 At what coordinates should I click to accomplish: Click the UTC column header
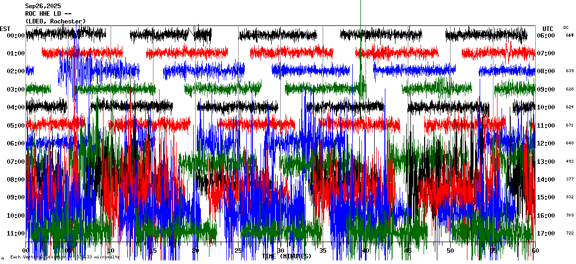[x=548, y=28]
